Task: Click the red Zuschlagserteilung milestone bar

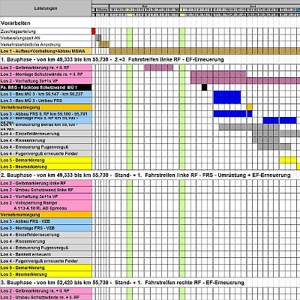Action: (x=94, y=31)
